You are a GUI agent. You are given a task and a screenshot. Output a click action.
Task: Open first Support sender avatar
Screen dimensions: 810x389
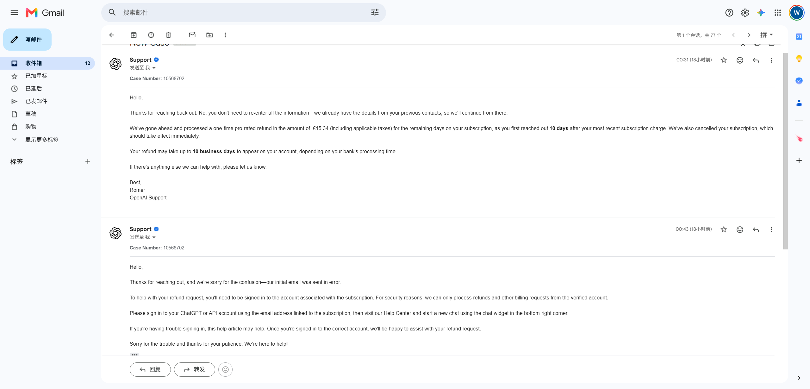tap(115, 64)
